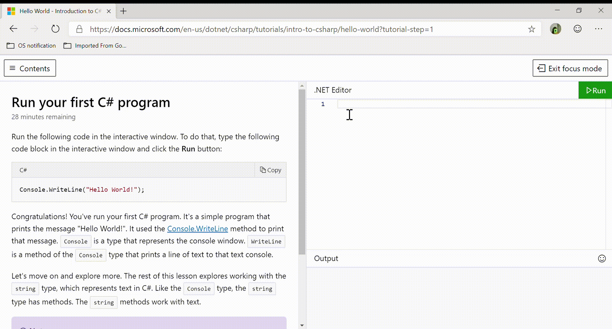This screenshot has width=612, height=329.
Task: Open the browser settings and more menu
Action: 598,29
